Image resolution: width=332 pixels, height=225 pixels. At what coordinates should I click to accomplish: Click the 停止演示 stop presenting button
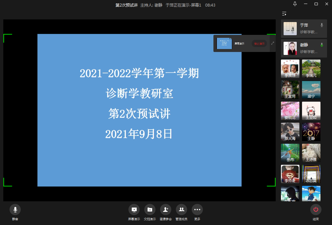(x=259, y=43)
